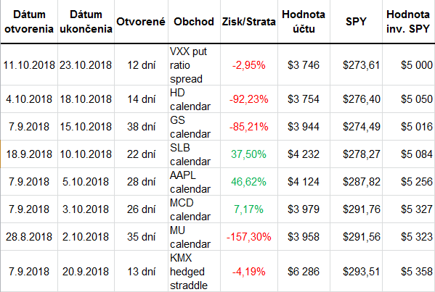Click the Hodnota inv. SPY header

coord(408,22)
